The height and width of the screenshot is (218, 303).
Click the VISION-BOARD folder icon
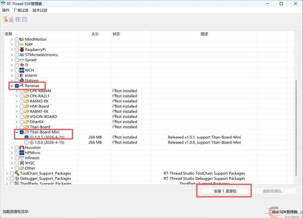click(27, 117)
